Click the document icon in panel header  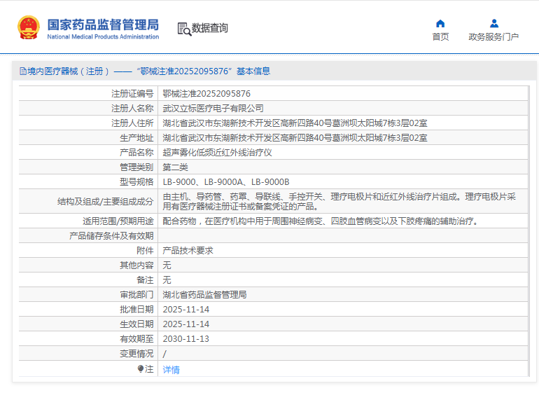click(22, 71)
